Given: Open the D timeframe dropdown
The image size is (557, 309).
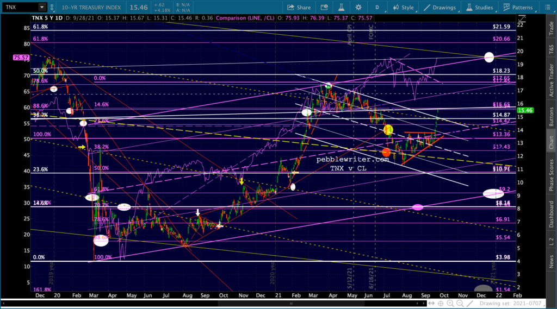Looking at the screenshot, I should 377,7.
